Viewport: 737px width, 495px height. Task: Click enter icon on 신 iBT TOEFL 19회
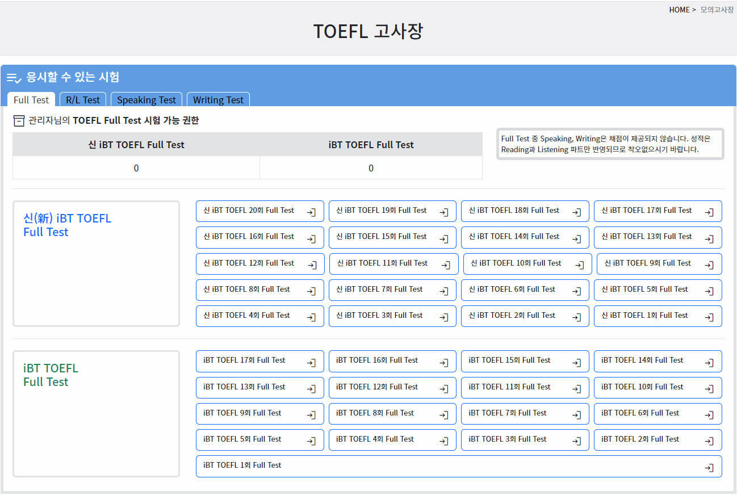(x=444, y=212)
